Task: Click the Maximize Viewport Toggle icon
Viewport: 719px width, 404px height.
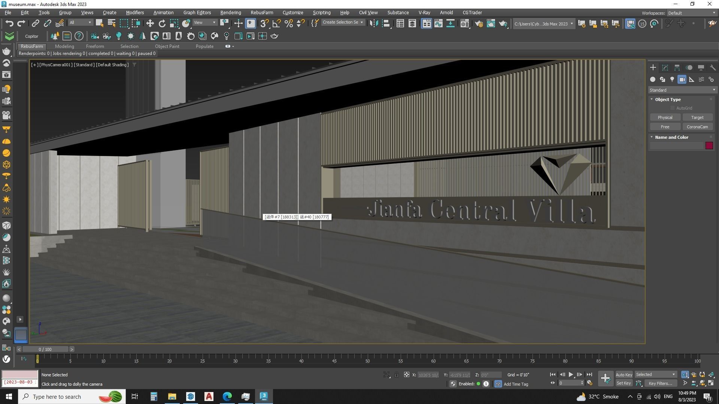Action: pyautogui.click(x=711, y=383)
